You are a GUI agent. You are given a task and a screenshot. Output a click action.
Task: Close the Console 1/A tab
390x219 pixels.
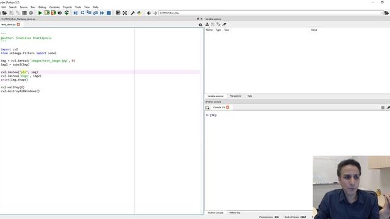point(227,107)
